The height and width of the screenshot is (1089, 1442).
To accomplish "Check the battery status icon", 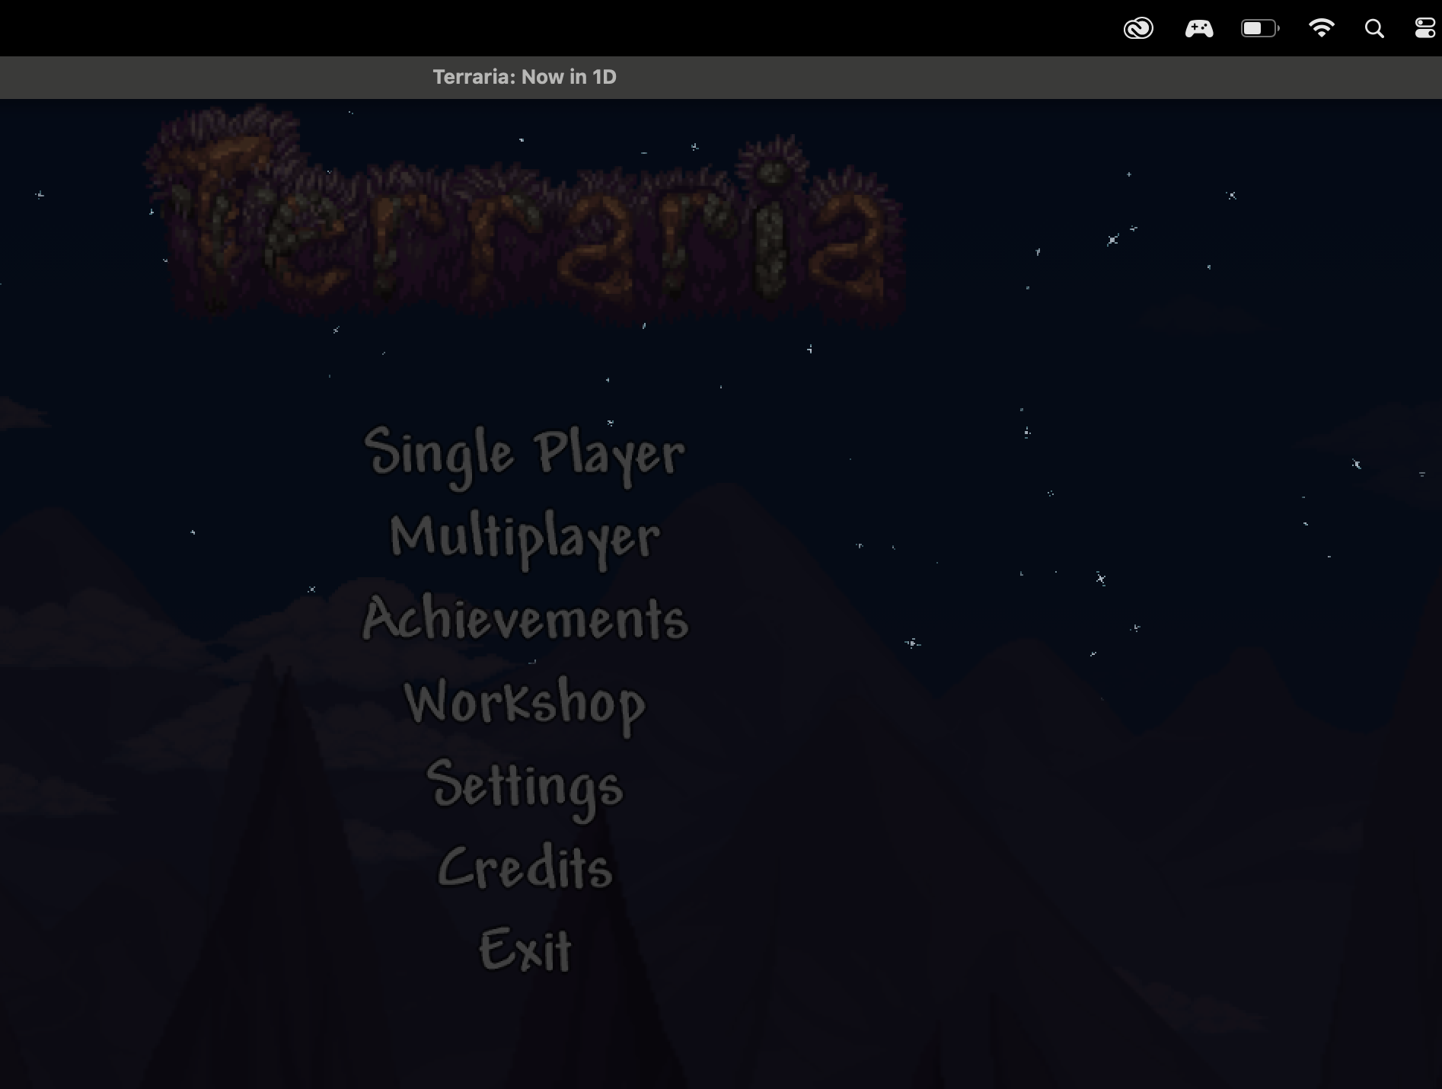I will [1260, 29].
